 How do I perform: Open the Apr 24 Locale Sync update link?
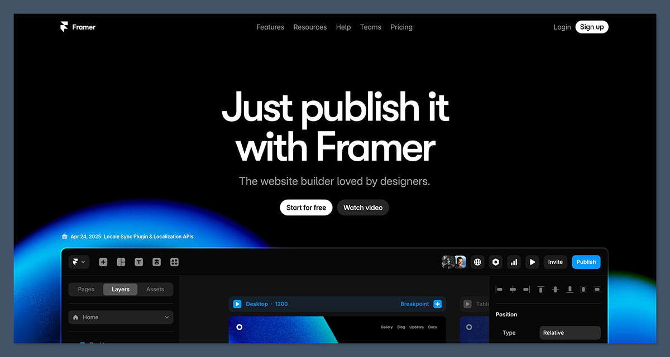click(132, 237)
